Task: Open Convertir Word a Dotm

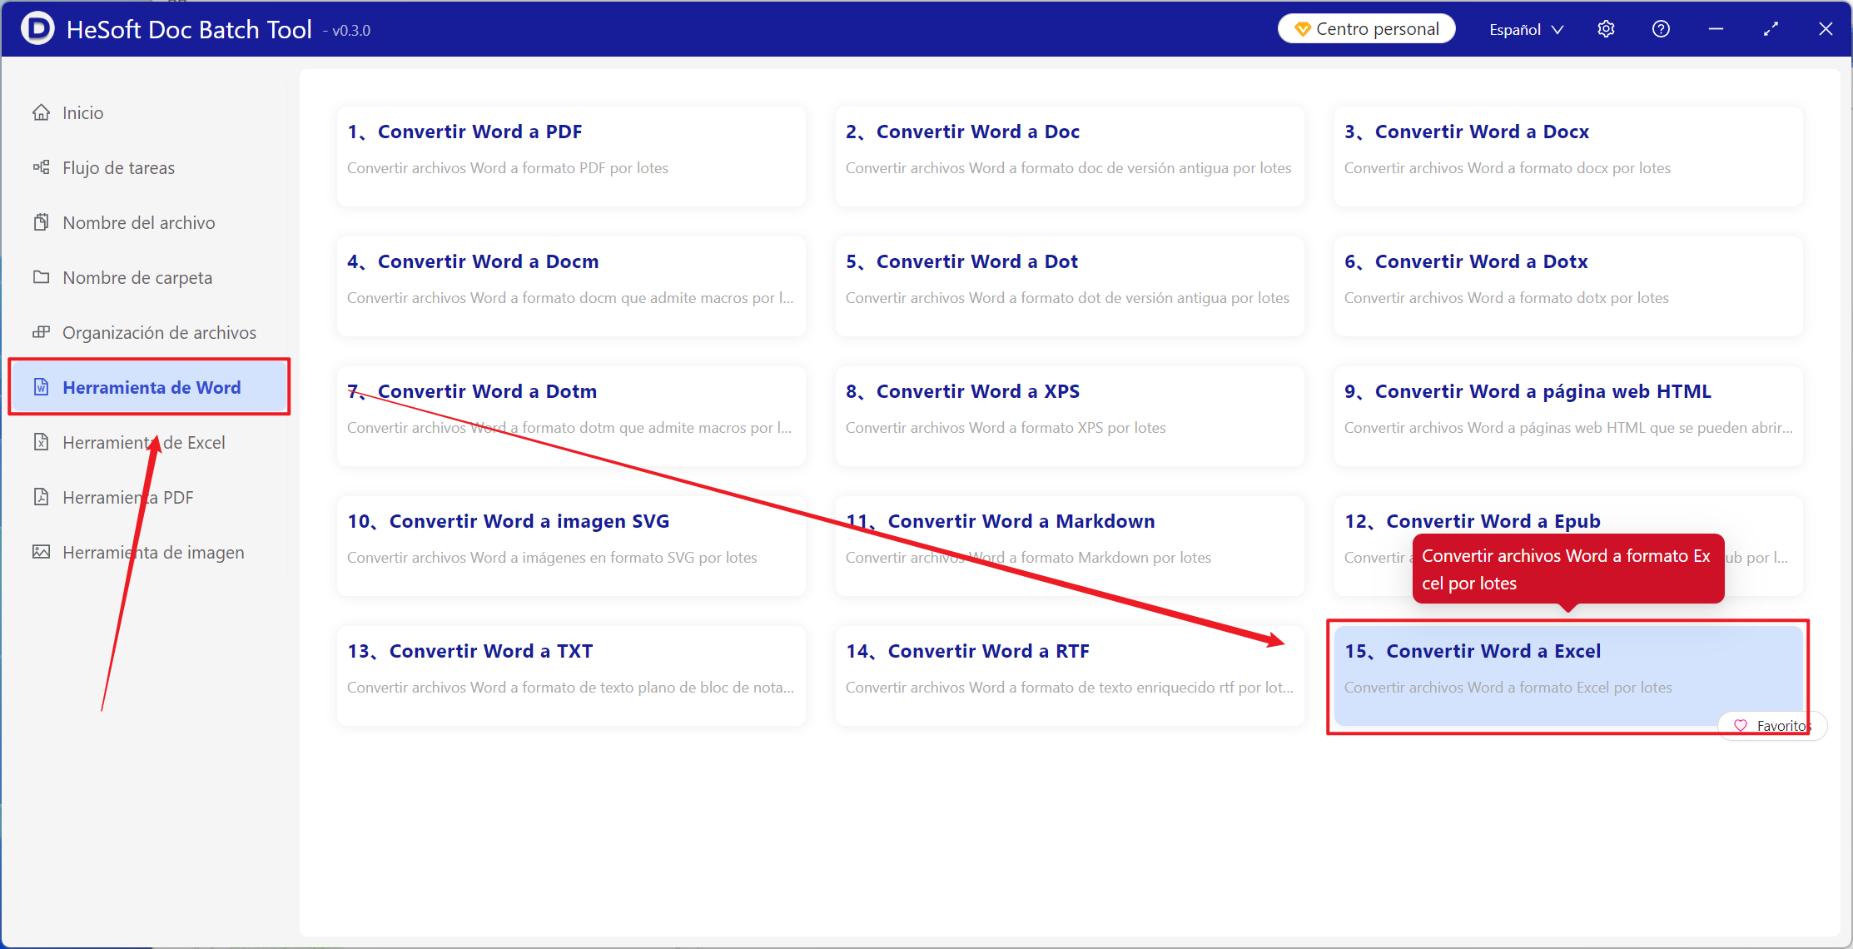Action: click(571, 416)
